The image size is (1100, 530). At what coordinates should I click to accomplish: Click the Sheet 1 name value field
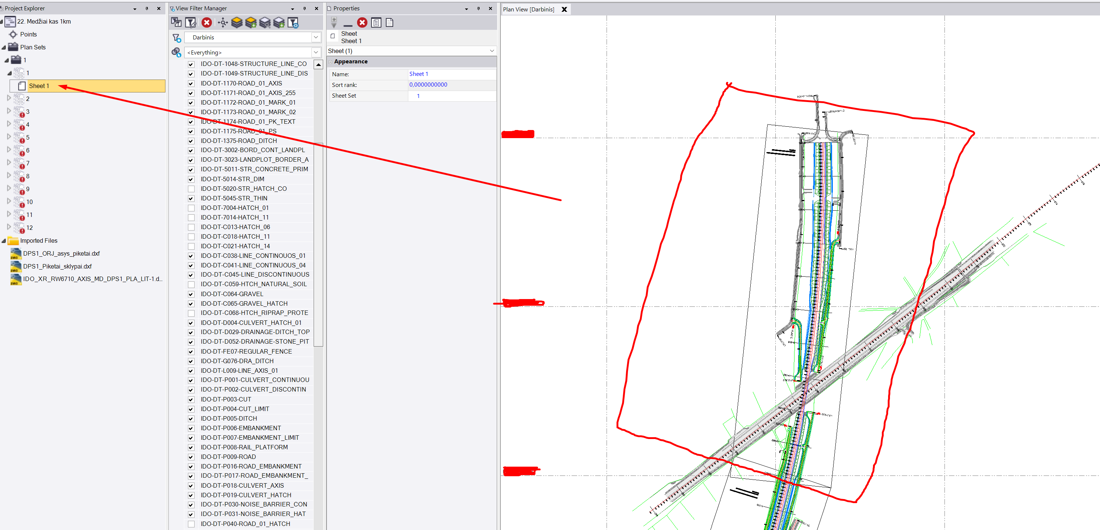[x=451, y=74]
